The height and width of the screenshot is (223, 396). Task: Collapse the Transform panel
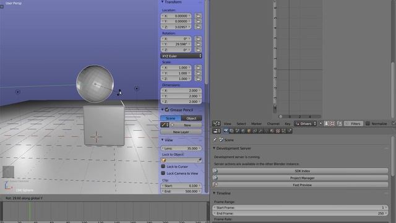pyautogui.click(x=162, y=2)
